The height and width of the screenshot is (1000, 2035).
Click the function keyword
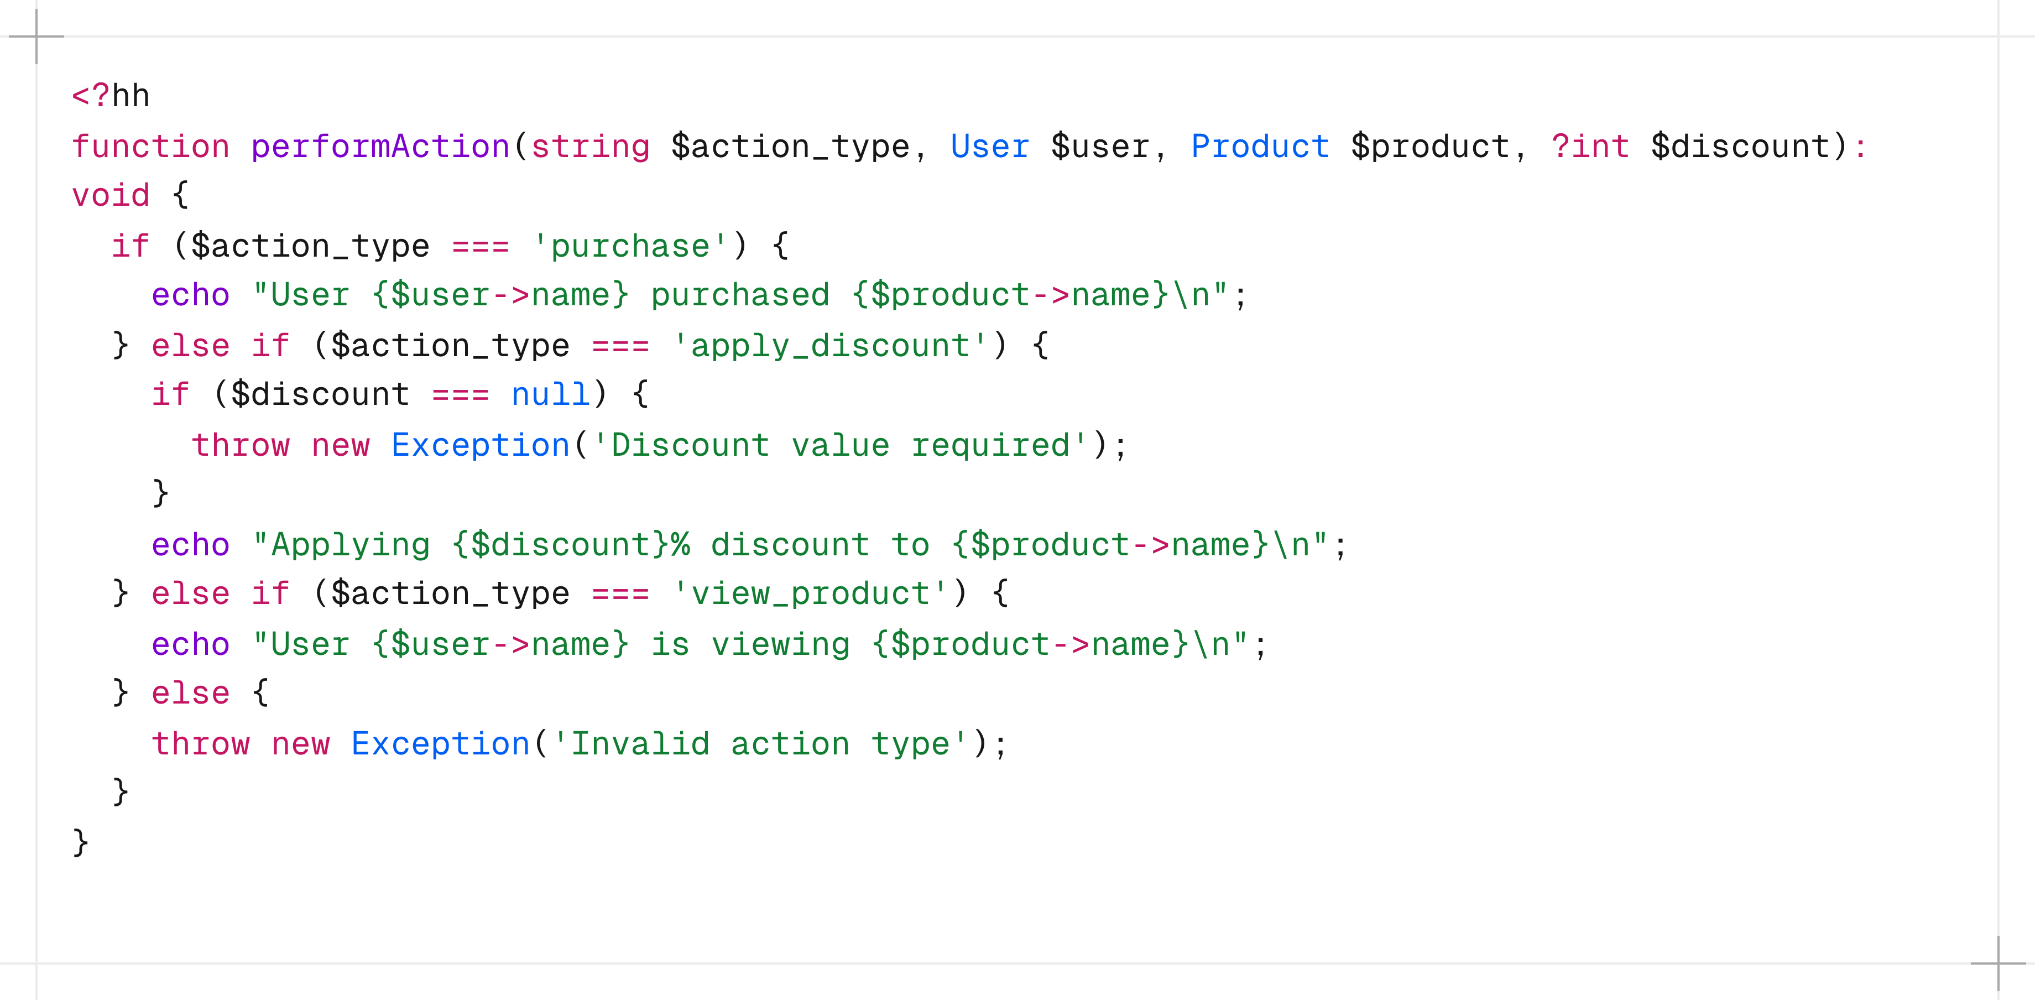[x=150, y=146]
